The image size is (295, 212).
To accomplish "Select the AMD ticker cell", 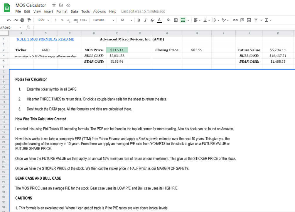I will click(45, 50).
